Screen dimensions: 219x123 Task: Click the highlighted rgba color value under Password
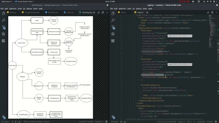[x=180, y=65]
